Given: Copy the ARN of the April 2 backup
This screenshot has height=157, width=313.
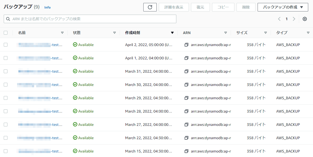Looking at the screenshot, I should click(186, 45).
